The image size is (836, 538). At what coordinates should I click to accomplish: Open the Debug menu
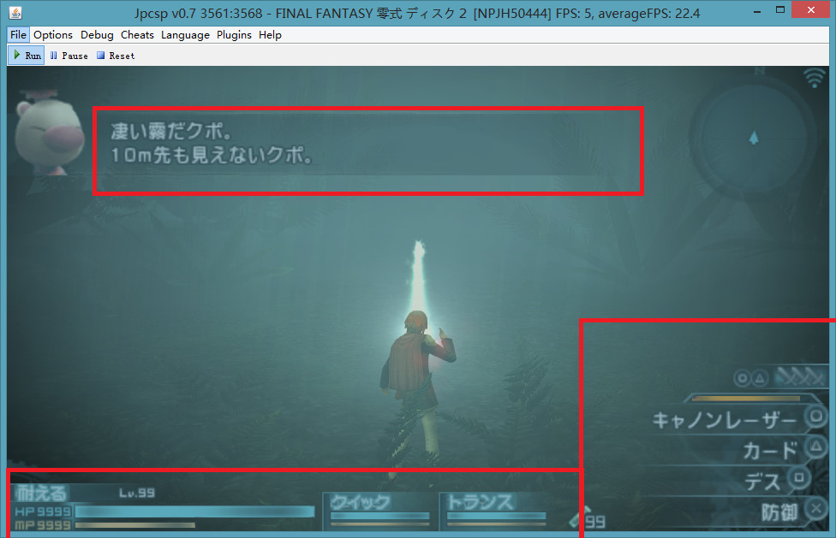(x=97, y=35)
